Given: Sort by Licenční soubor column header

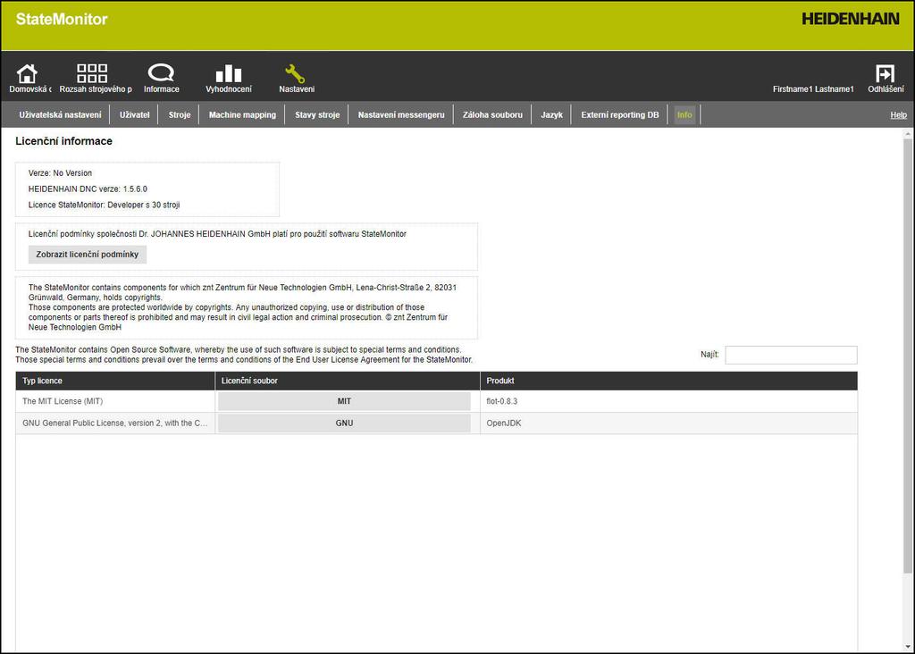Looking at the screenshot, I should [348, 381].
